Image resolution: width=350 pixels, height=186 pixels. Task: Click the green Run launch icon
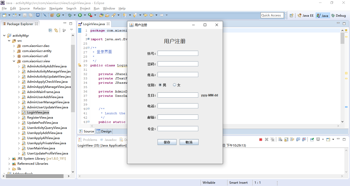tap(80, 15)
